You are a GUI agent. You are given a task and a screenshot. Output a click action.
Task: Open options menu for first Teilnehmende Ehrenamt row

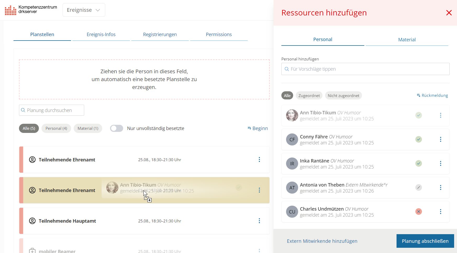259,160
